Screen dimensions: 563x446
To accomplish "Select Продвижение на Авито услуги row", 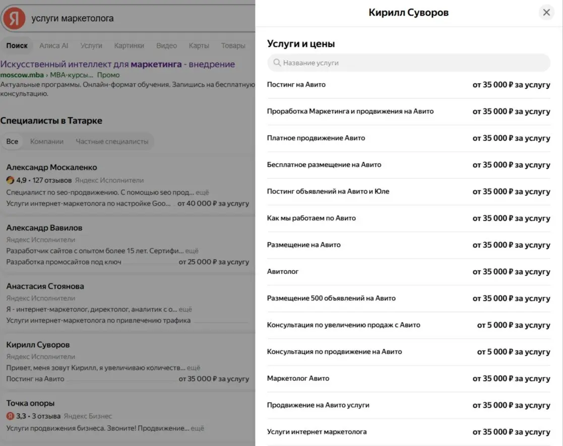I will [x=409, y=405].
